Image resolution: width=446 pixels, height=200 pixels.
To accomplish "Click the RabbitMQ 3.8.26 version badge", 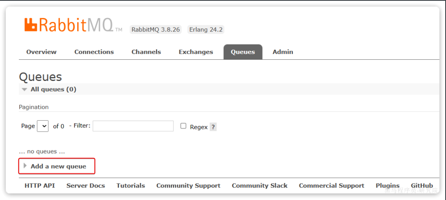I will click(156, 29).
